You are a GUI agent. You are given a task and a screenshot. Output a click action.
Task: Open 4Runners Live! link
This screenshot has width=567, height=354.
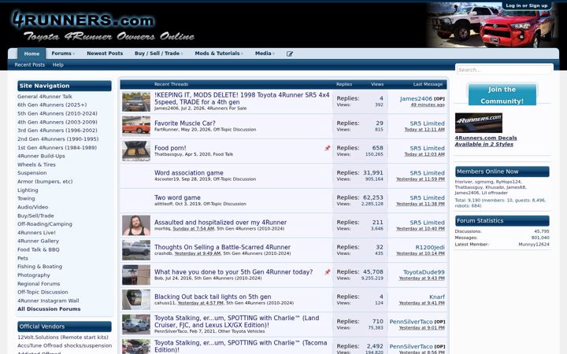point(36,233)
